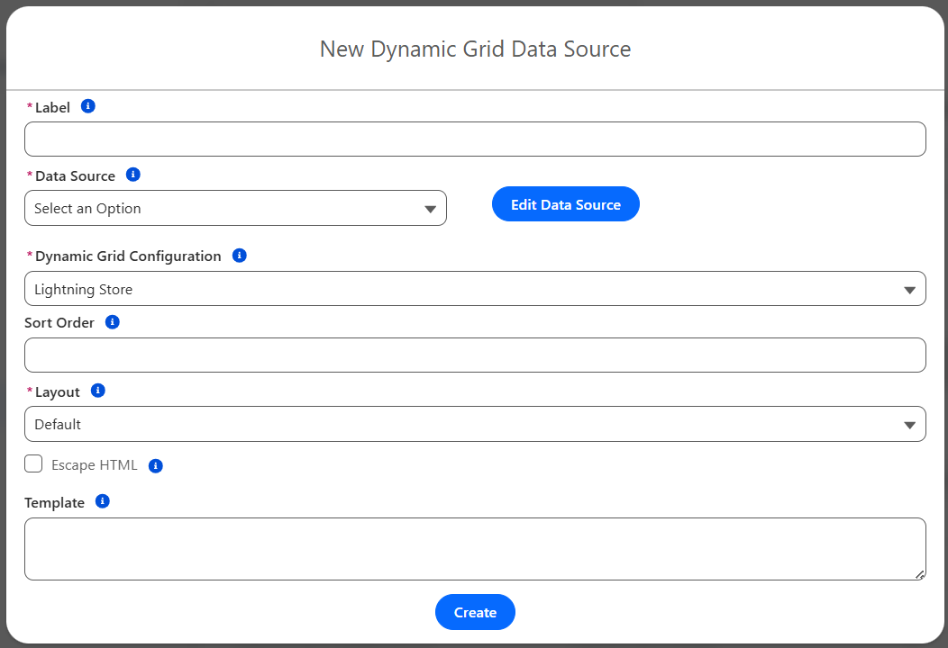Open the Data Source 'Select an Option' dropdown
The width and height of the screenshot is (948, 648).
[x=235, y=208]
